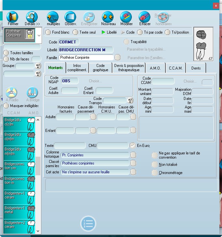Switch to the Code graphique tab
The height and width of the screenshot is (237, 222).
[100, 68]
